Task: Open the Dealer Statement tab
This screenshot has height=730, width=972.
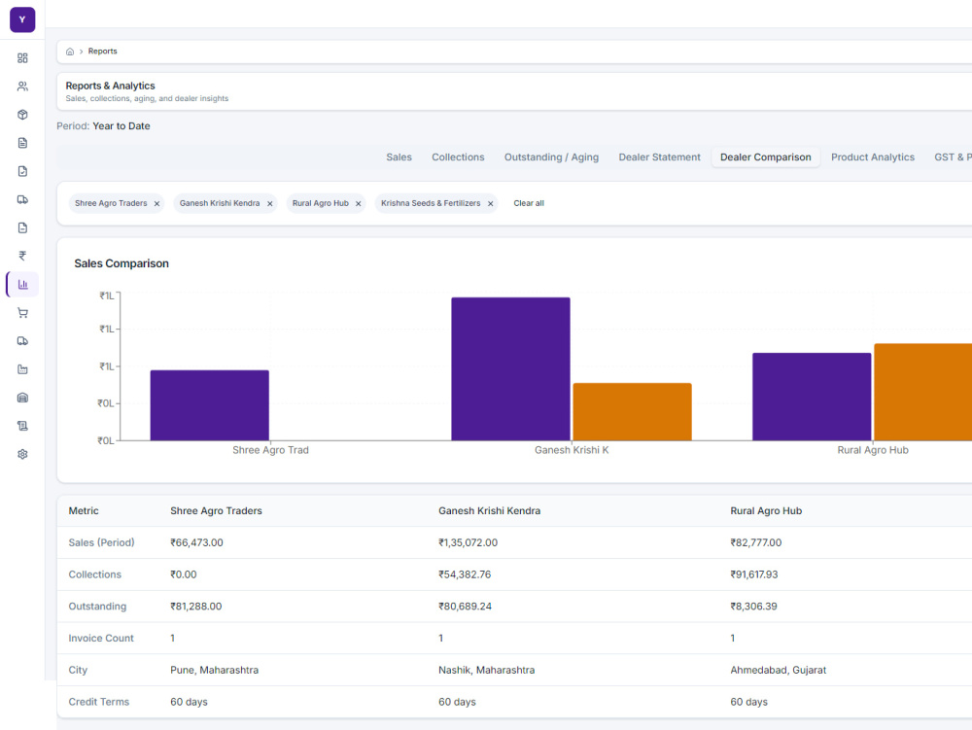Action: [659, 157]
